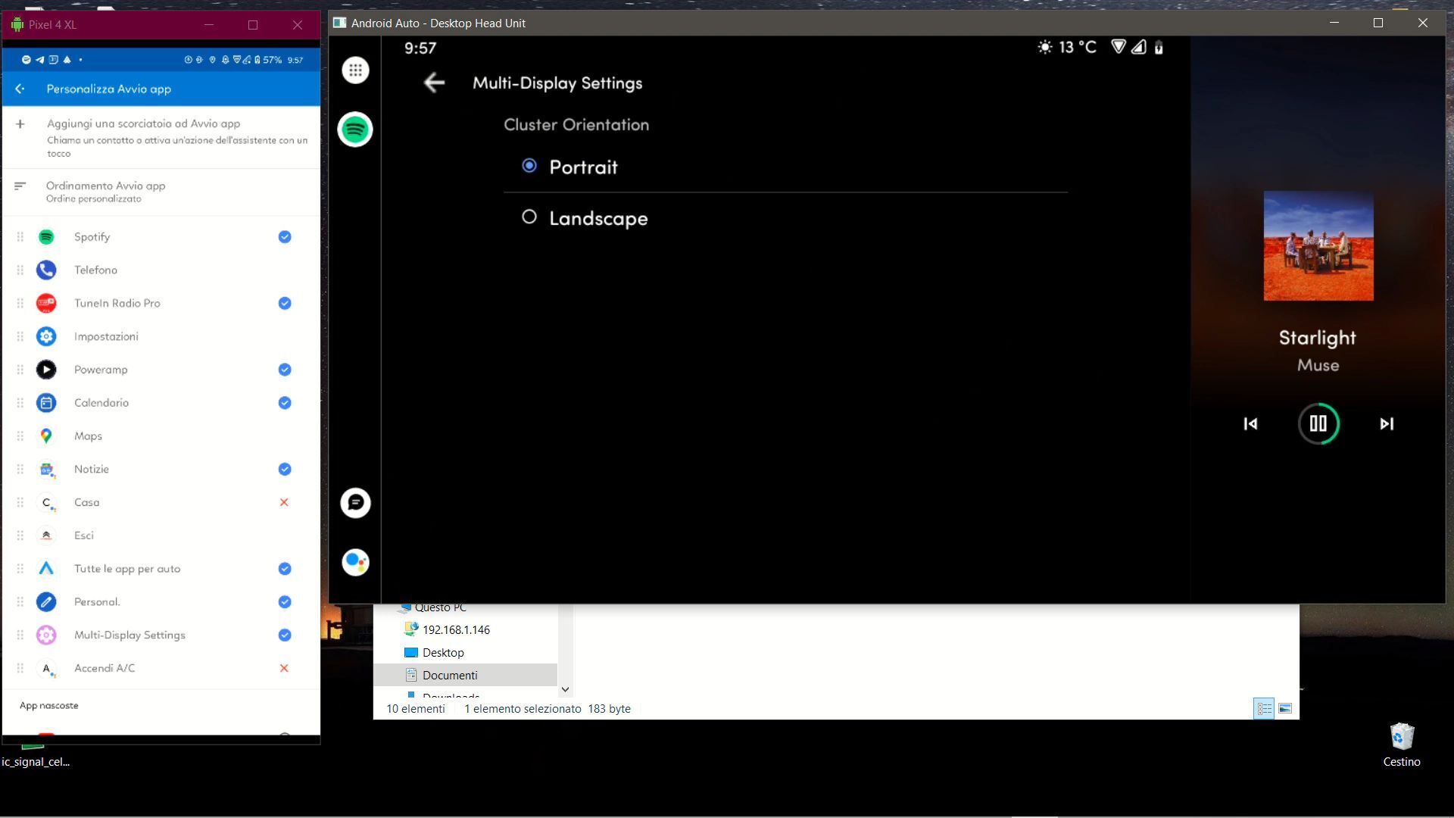This screenshot has width=1454, height=818.
Task: Enable Casa by tapping its red X
Action: (284, 502)
